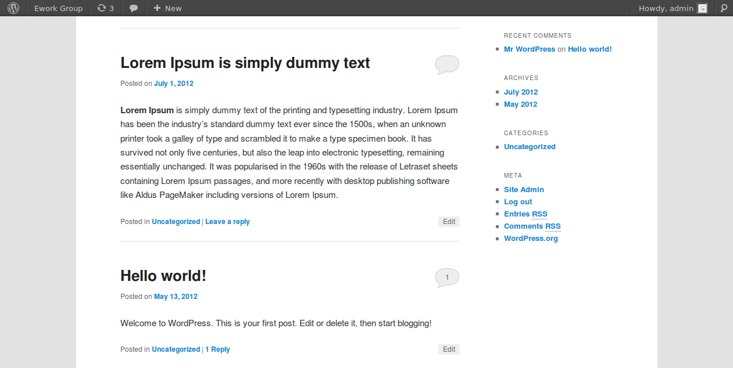Click the admin avatar image
Screen dimensions: 733x368
[702, 8]
